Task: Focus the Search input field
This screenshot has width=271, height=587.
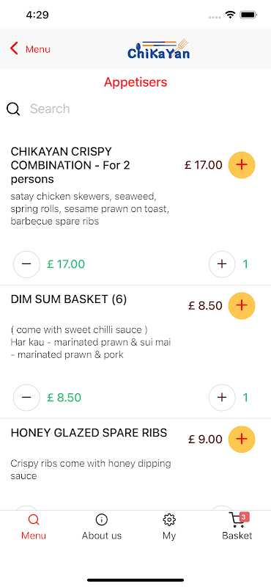Action: (x=146, y=109)
